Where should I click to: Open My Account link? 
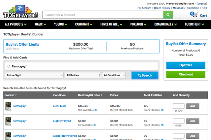(144, 8)
